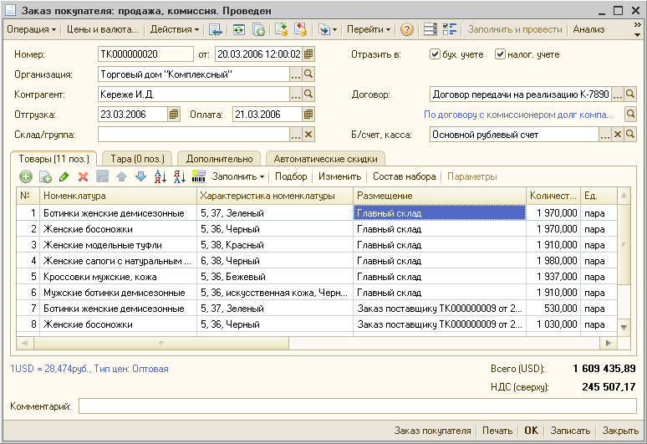
Task: Expand hidden toolbar items with chevron
Action: tap(637, 29)
